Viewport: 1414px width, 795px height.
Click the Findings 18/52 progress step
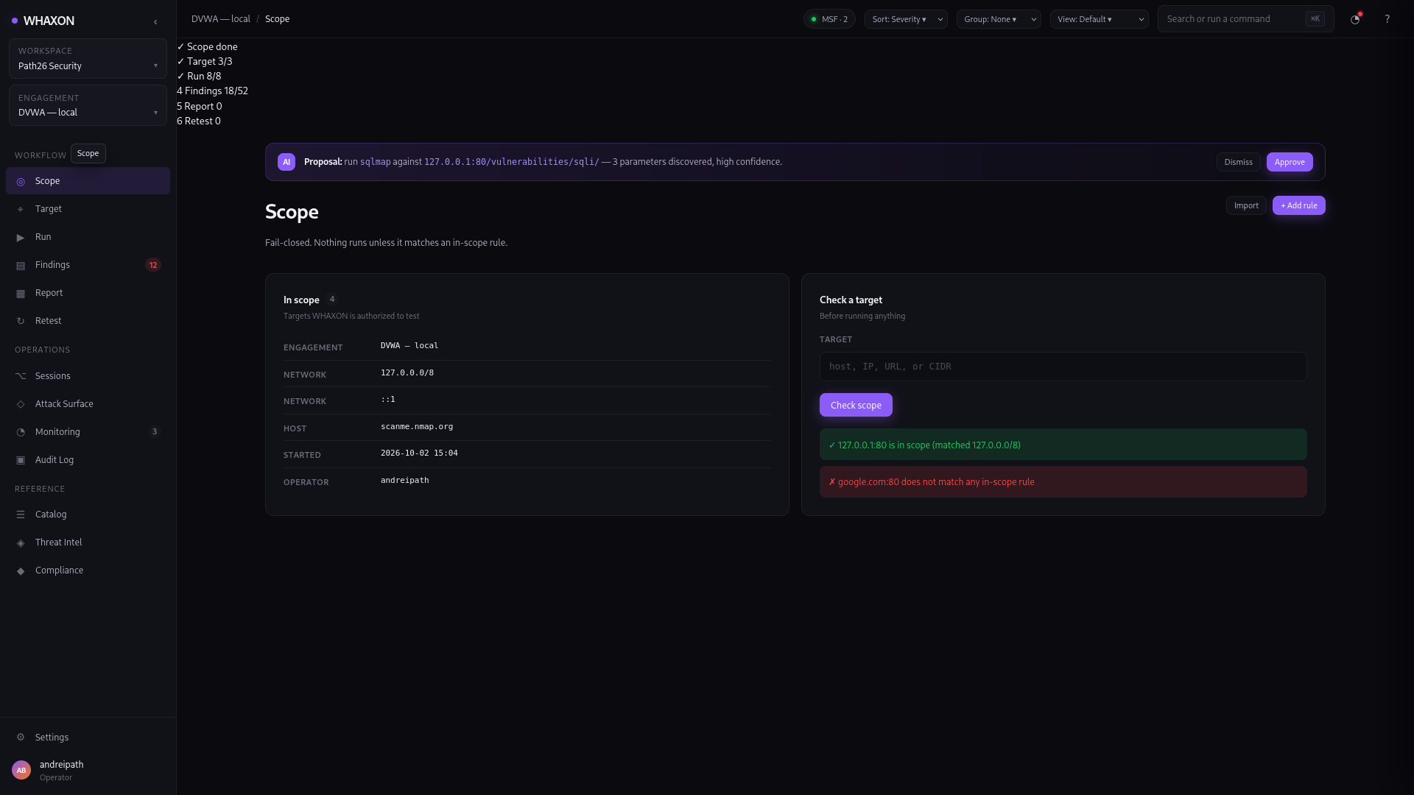click(212, 91)
